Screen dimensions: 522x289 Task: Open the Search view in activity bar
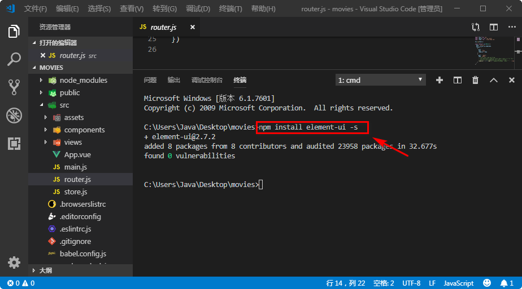click(14, 59)
